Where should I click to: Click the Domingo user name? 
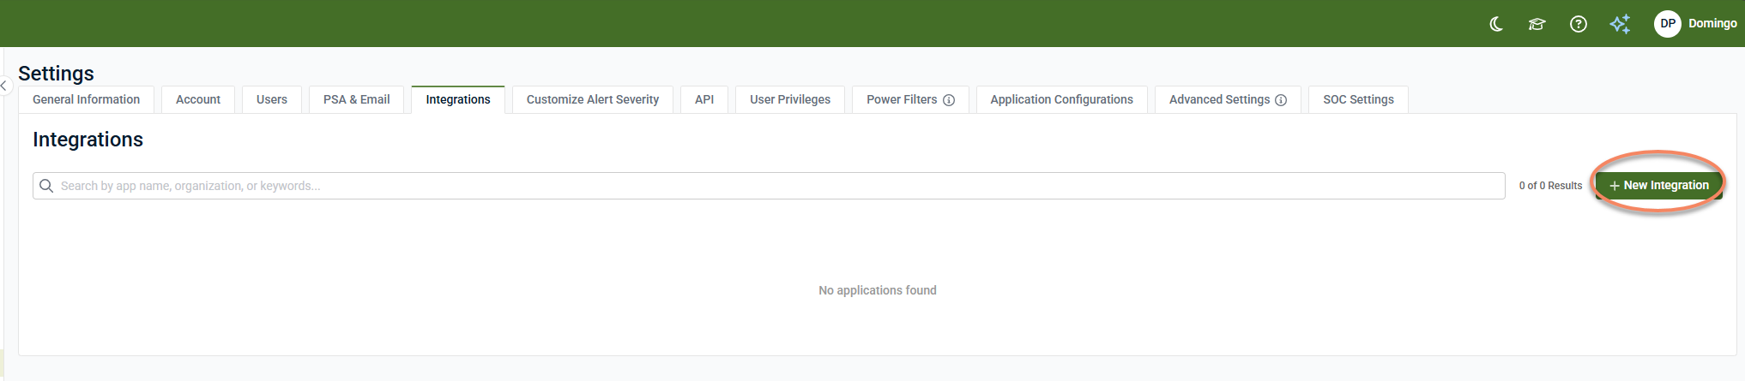pyautogui.click(x=1712, y=24)
